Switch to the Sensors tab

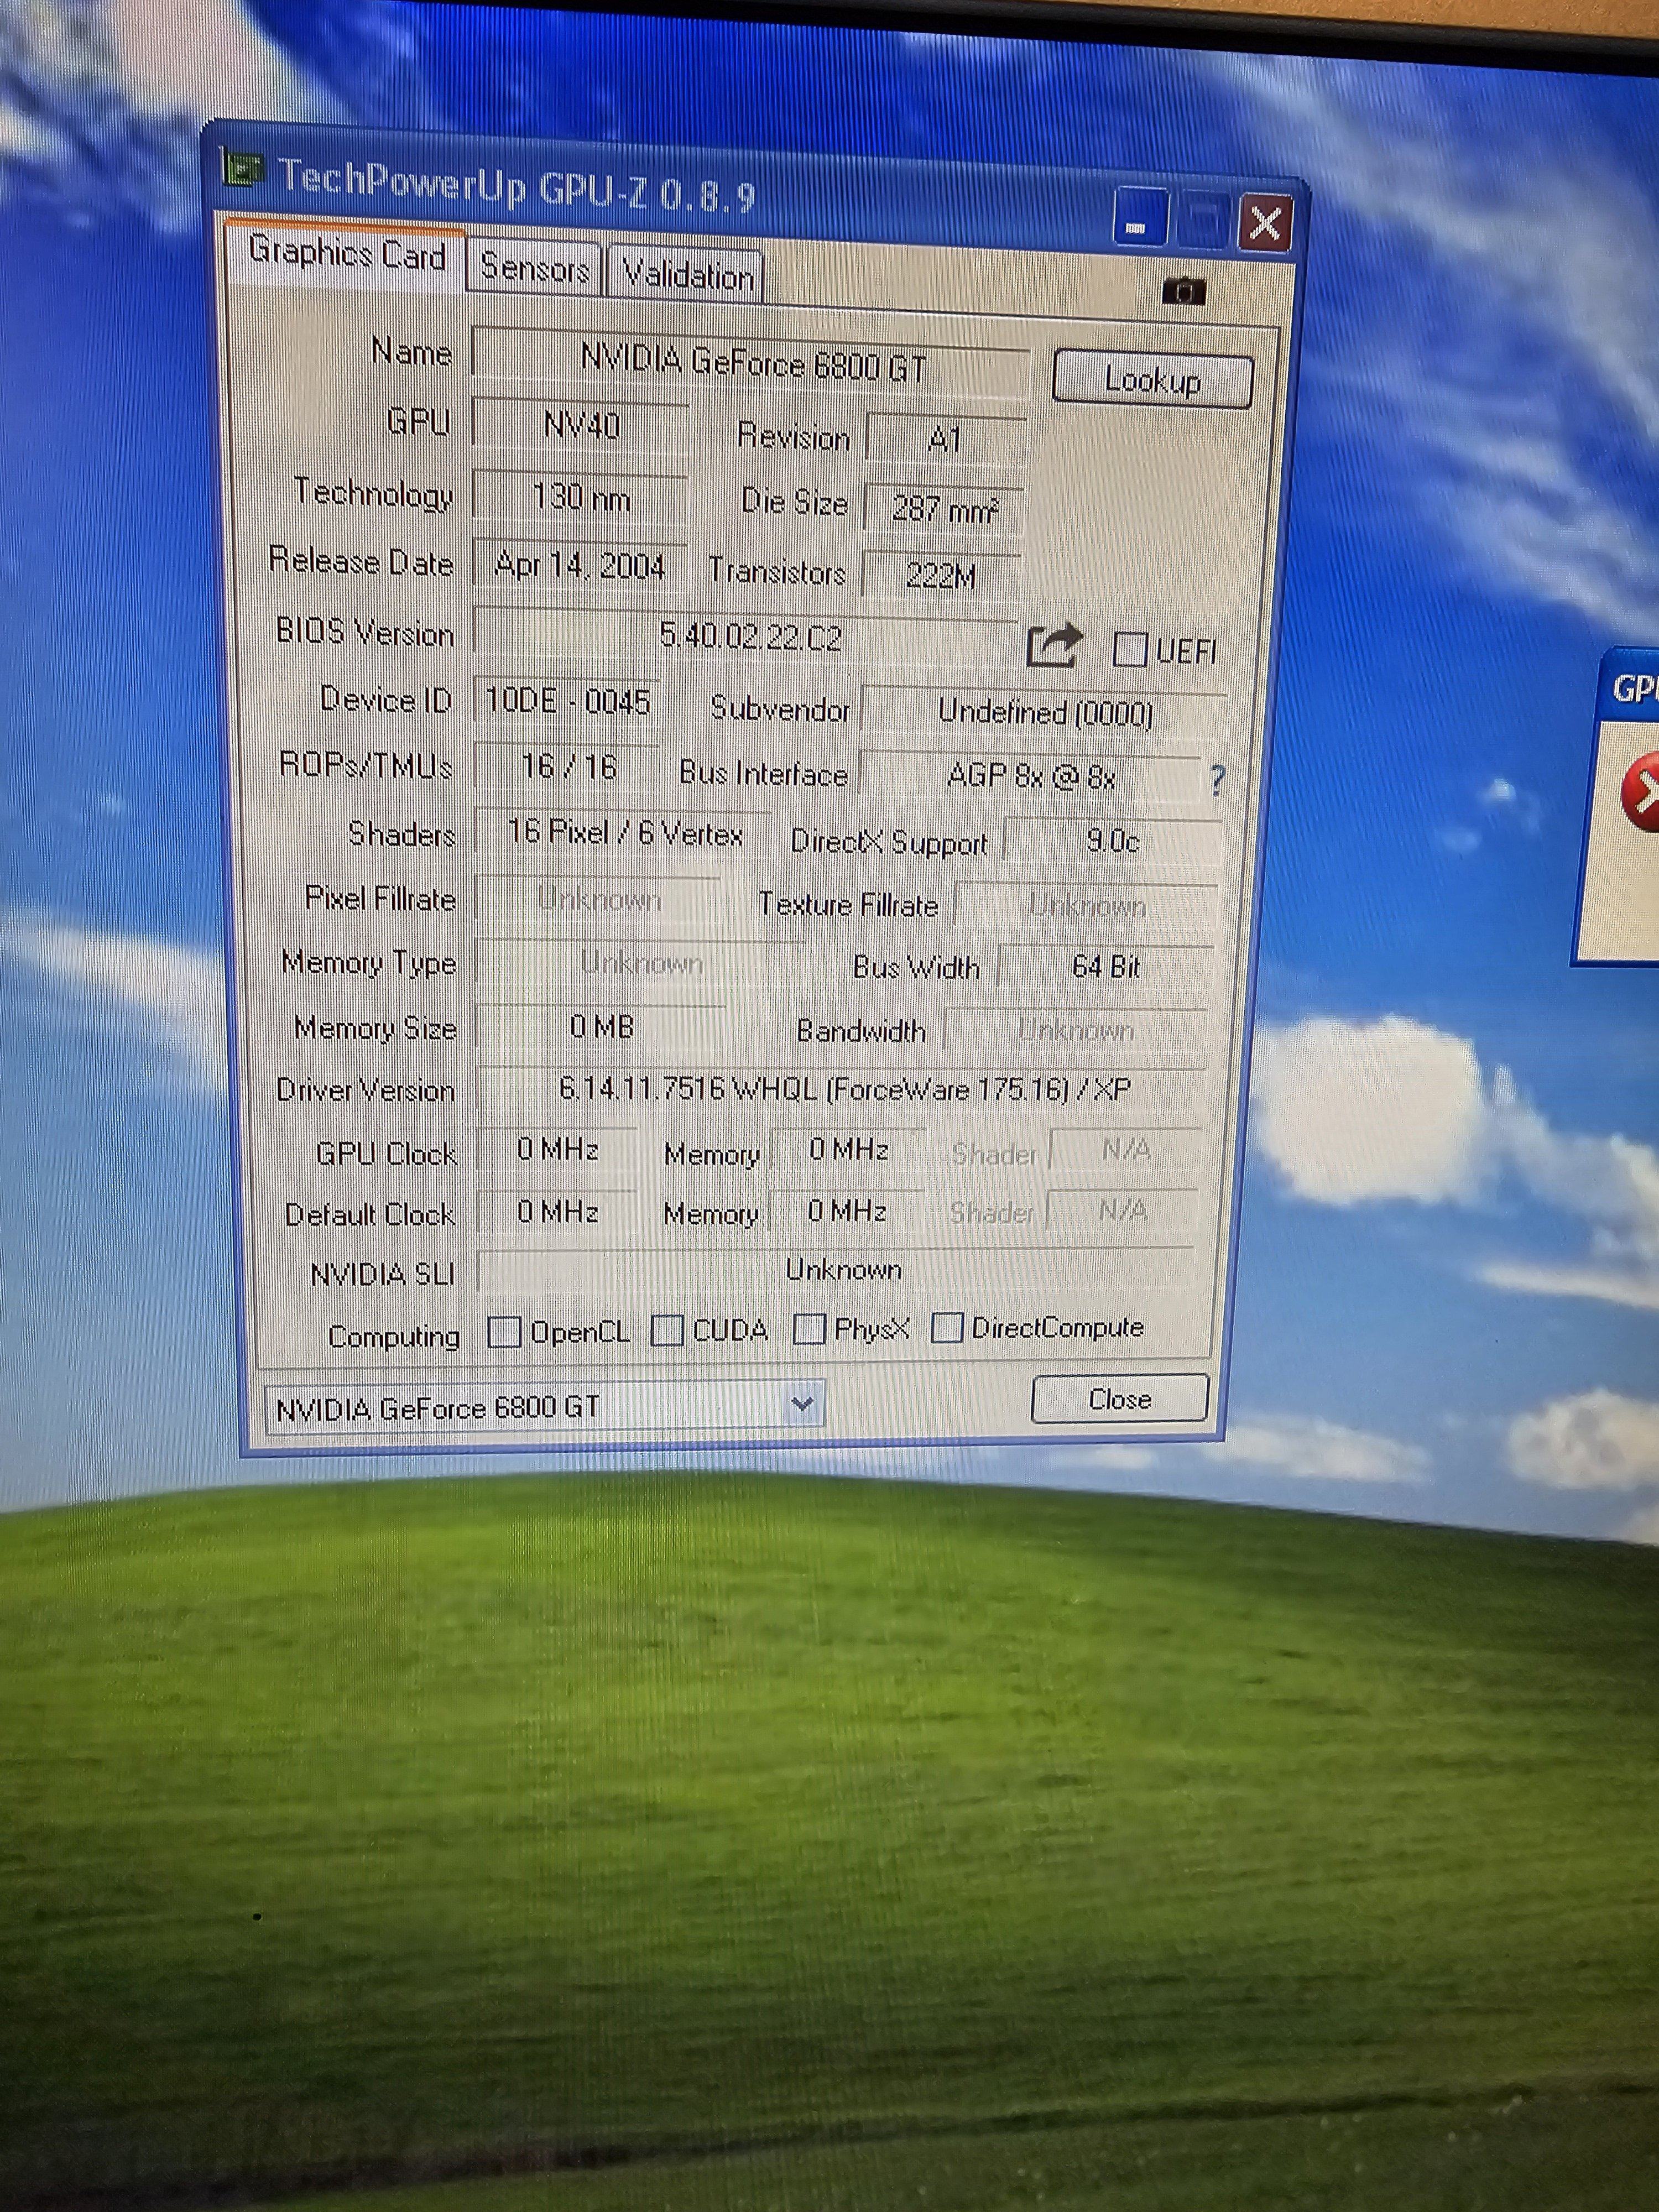tap(534, 268)
